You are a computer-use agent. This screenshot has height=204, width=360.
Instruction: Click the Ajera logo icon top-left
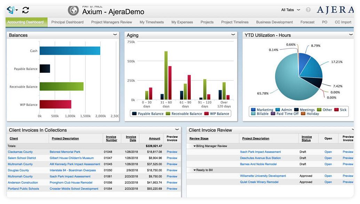pos(10,9)
